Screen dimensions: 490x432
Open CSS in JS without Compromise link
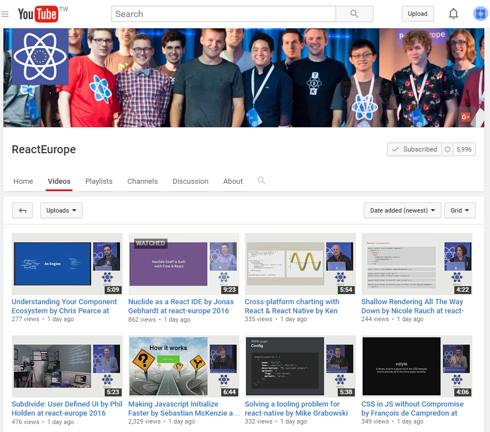coord(412,409)
